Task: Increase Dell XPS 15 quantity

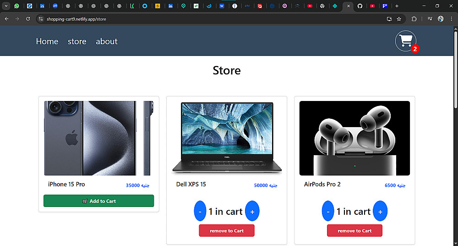Action: click(252, 211)
